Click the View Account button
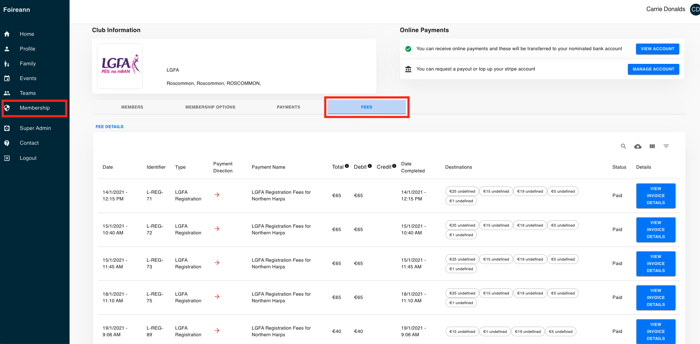 (657, 49)
